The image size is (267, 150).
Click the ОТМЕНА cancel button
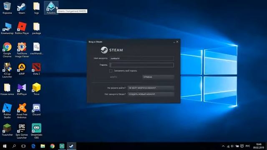158,77
